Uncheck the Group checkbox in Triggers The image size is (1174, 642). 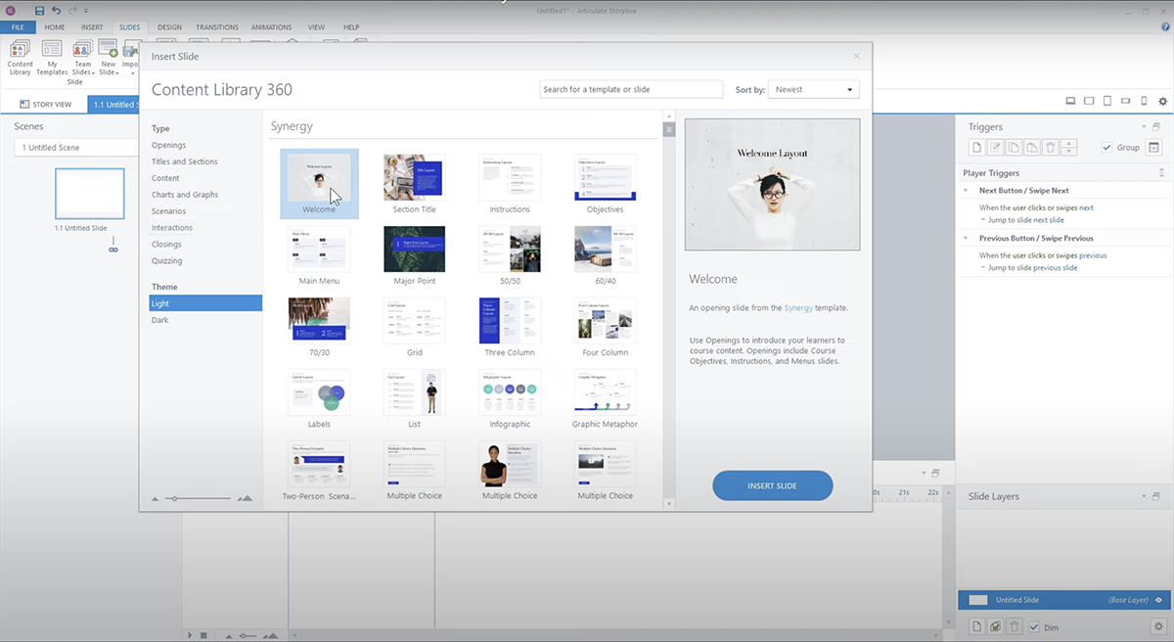click(1108, 147)
